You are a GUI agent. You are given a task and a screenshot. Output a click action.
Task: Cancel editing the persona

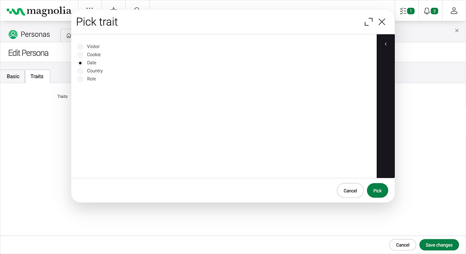402,245
